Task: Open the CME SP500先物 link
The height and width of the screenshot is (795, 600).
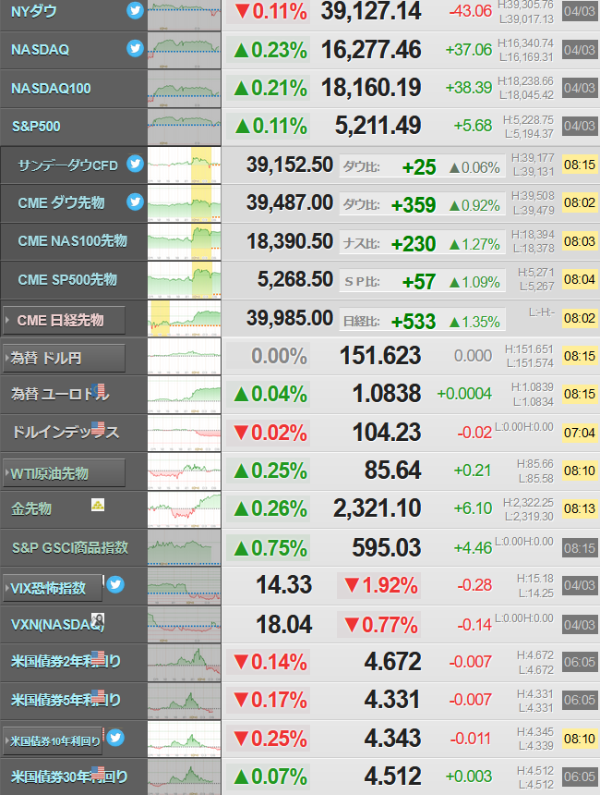Action: [67, 279]
